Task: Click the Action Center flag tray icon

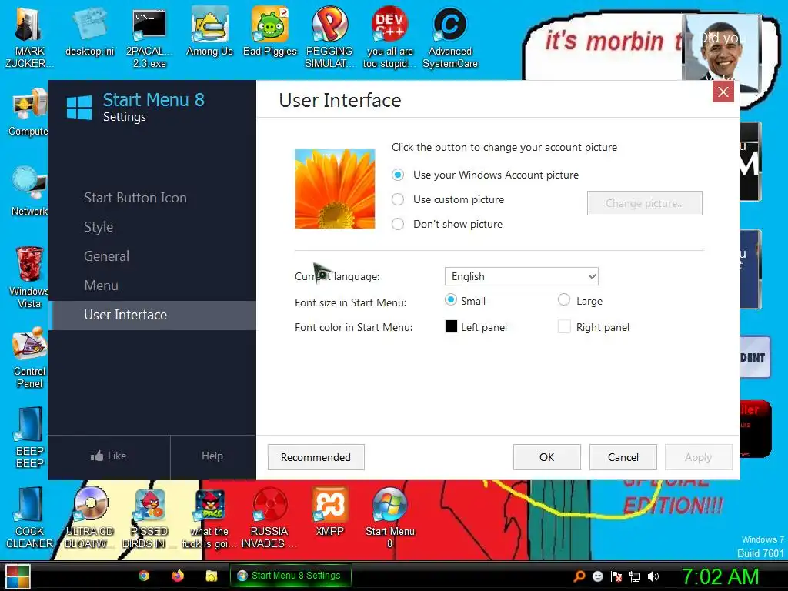Action: tap(616, 576)
